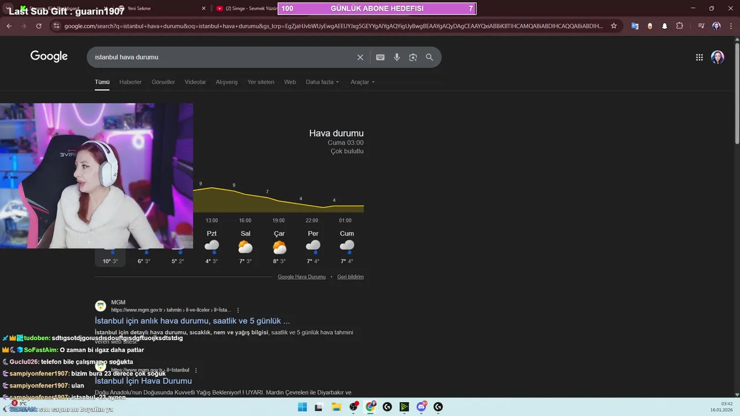
Task: Expand the Daha fazla dropdown
Action: click(323, 82)
